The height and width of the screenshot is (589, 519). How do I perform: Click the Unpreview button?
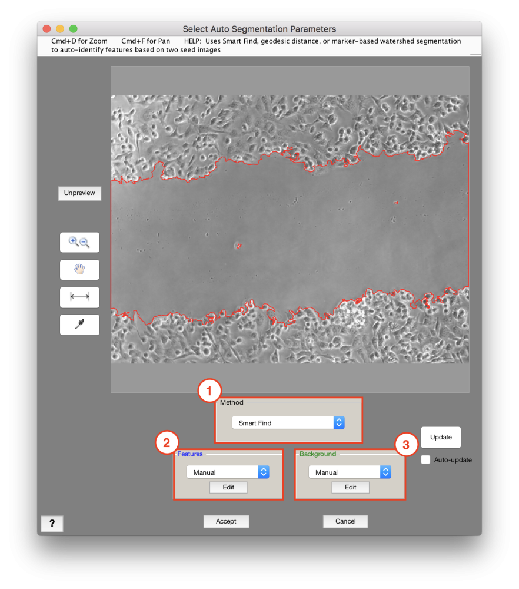[79, 193]
